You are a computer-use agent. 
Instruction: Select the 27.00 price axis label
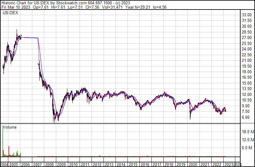(x=247, y=38)
